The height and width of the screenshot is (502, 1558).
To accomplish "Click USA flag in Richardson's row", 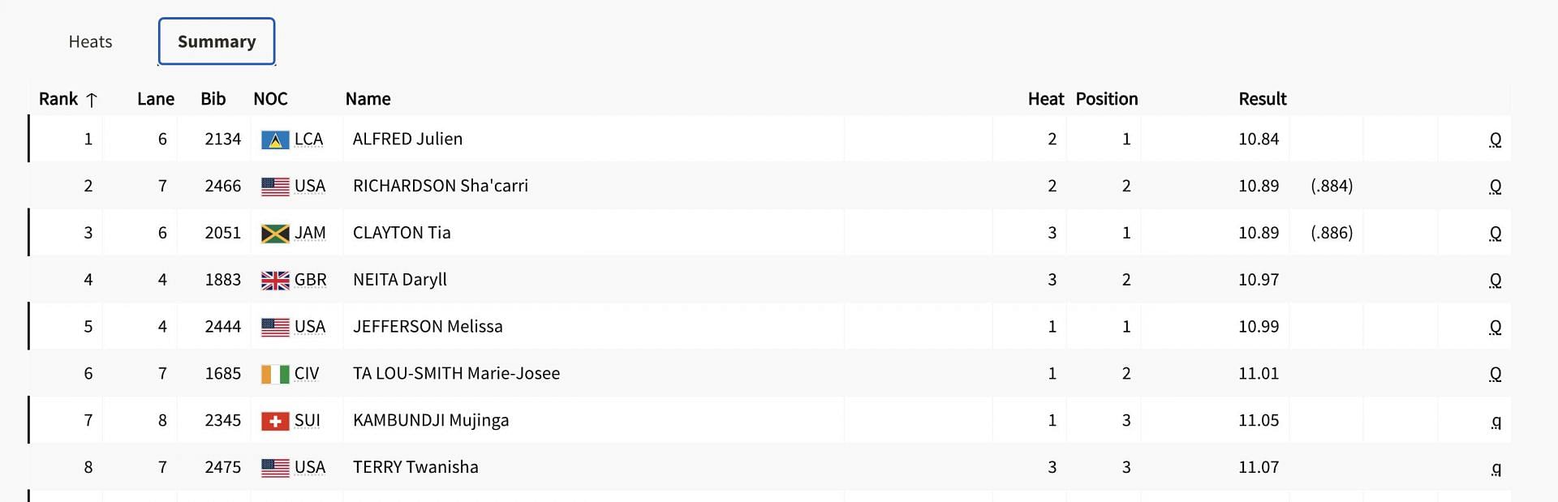I will (275, 187).
